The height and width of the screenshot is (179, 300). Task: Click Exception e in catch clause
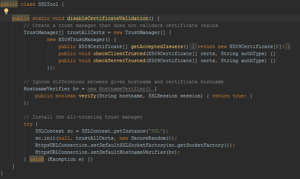tap(65, 159)
